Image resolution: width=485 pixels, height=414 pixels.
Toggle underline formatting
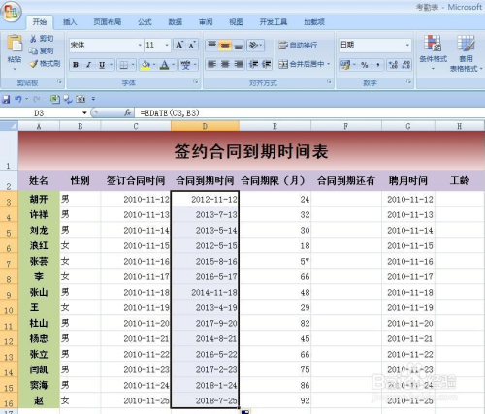click(x=102, y=65)
